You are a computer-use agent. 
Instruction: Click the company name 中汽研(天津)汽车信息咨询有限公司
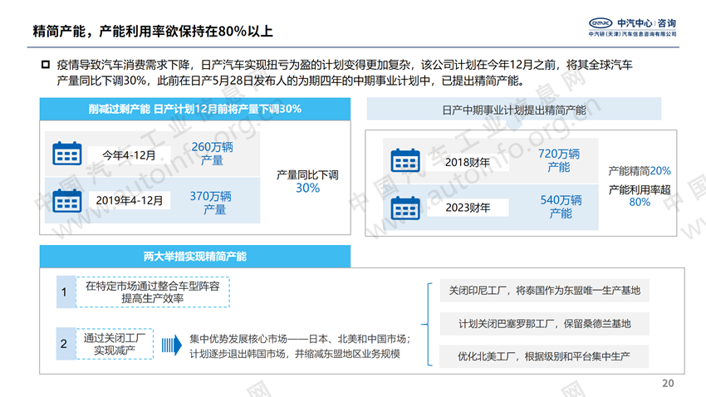pos(633,34)
